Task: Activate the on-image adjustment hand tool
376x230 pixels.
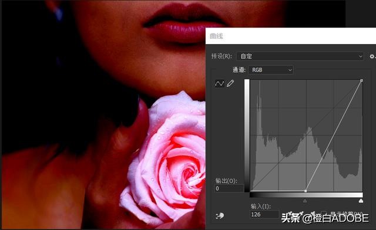Action: 220,216
